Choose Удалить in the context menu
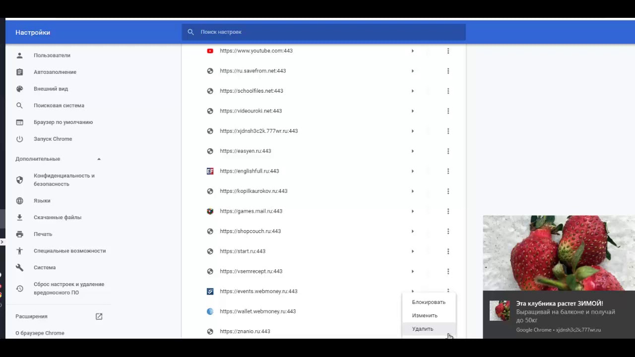 429,329
